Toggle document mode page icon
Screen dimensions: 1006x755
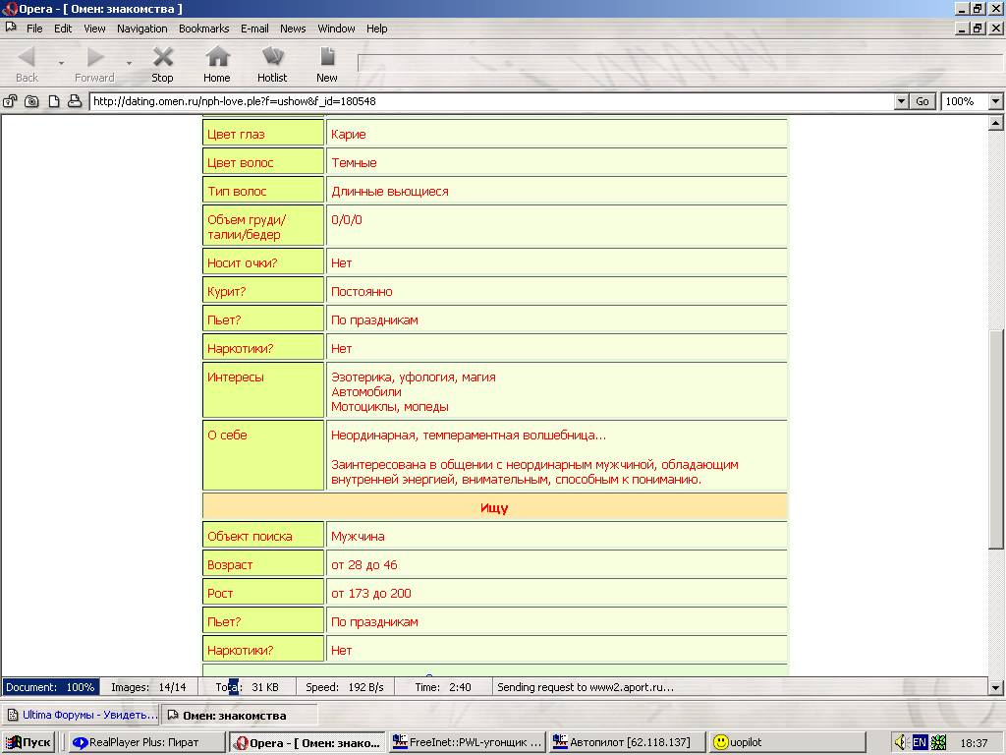click(x=53, y=101)
